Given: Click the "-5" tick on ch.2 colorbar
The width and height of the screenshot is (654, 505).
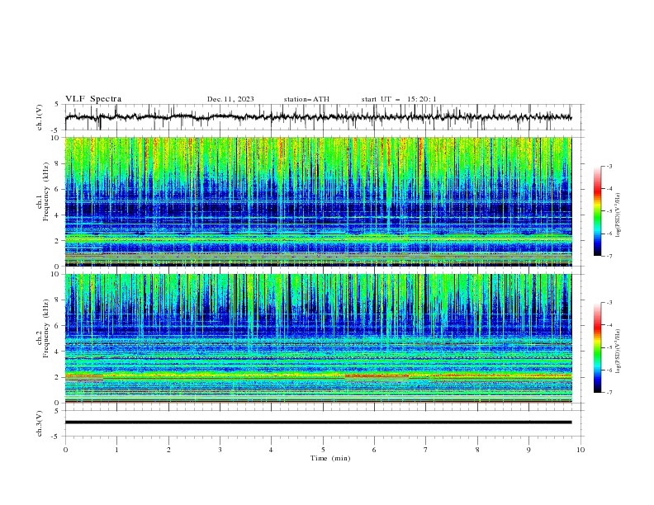Looking at the screenshot, I should point(609,347).
